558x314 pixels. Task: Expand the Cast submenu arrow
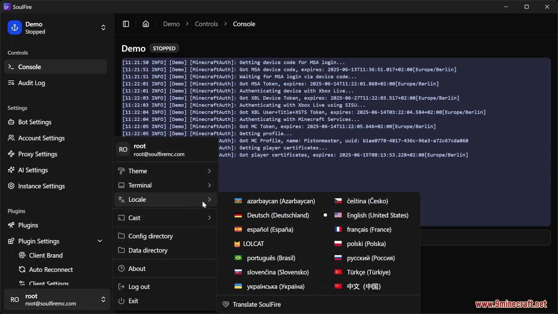[x=209, y=218]
